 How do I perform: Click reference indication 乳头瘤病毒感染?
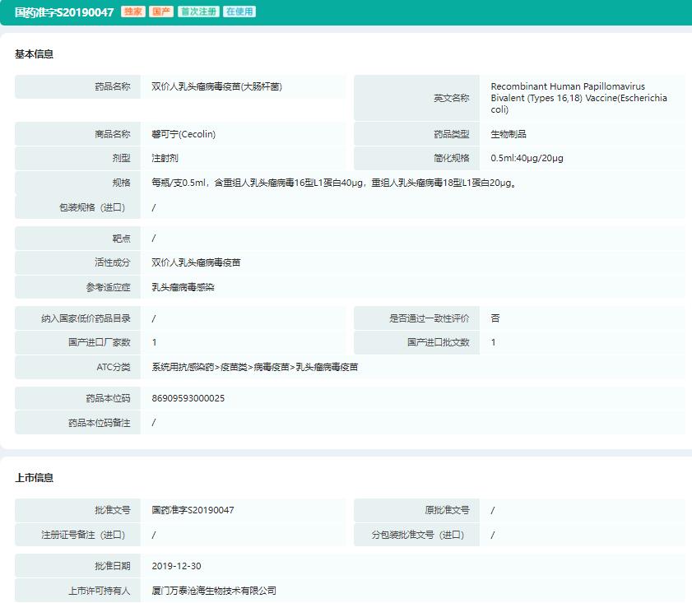coord(183,287)
